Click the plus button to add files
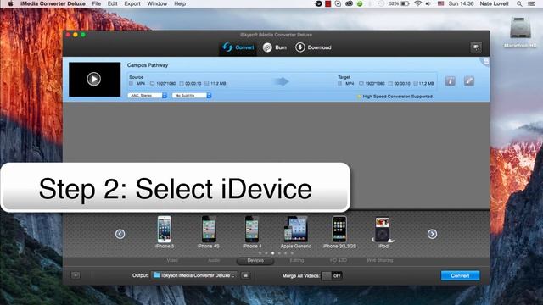Viewport: 543px width, 305px height. [x=76, y=275]
